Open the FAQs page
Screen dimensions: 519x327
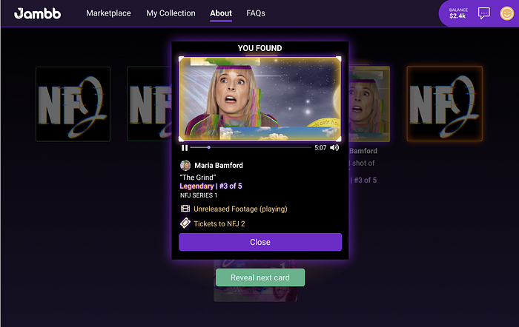256,13
